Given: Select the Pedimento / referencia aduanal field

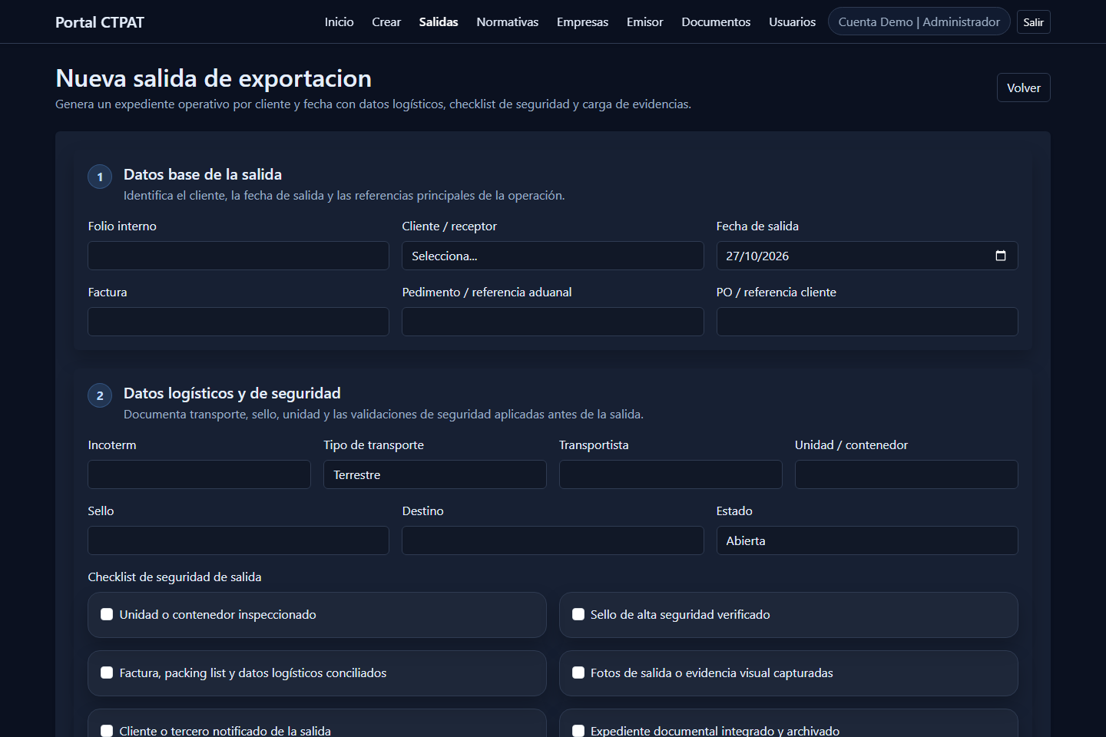Looking at the screenshot, I should click(x=553, y=322).
